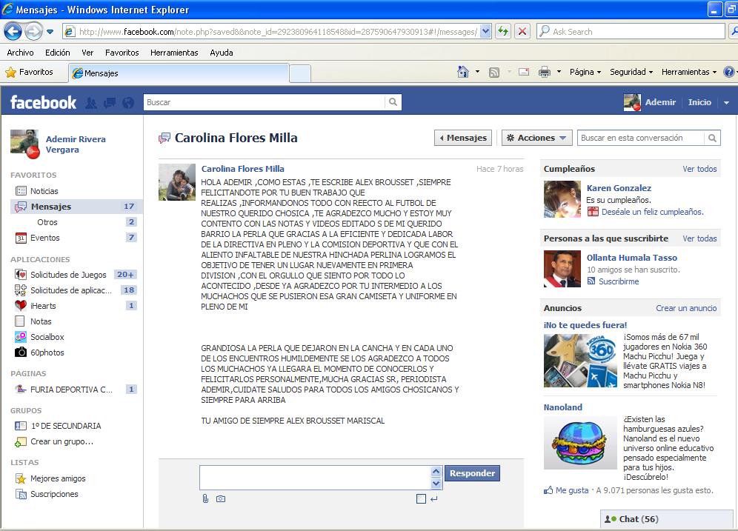Click the RSS feed icon in the browser toolbar
The image size is (738, 531).
pos(494,72)
